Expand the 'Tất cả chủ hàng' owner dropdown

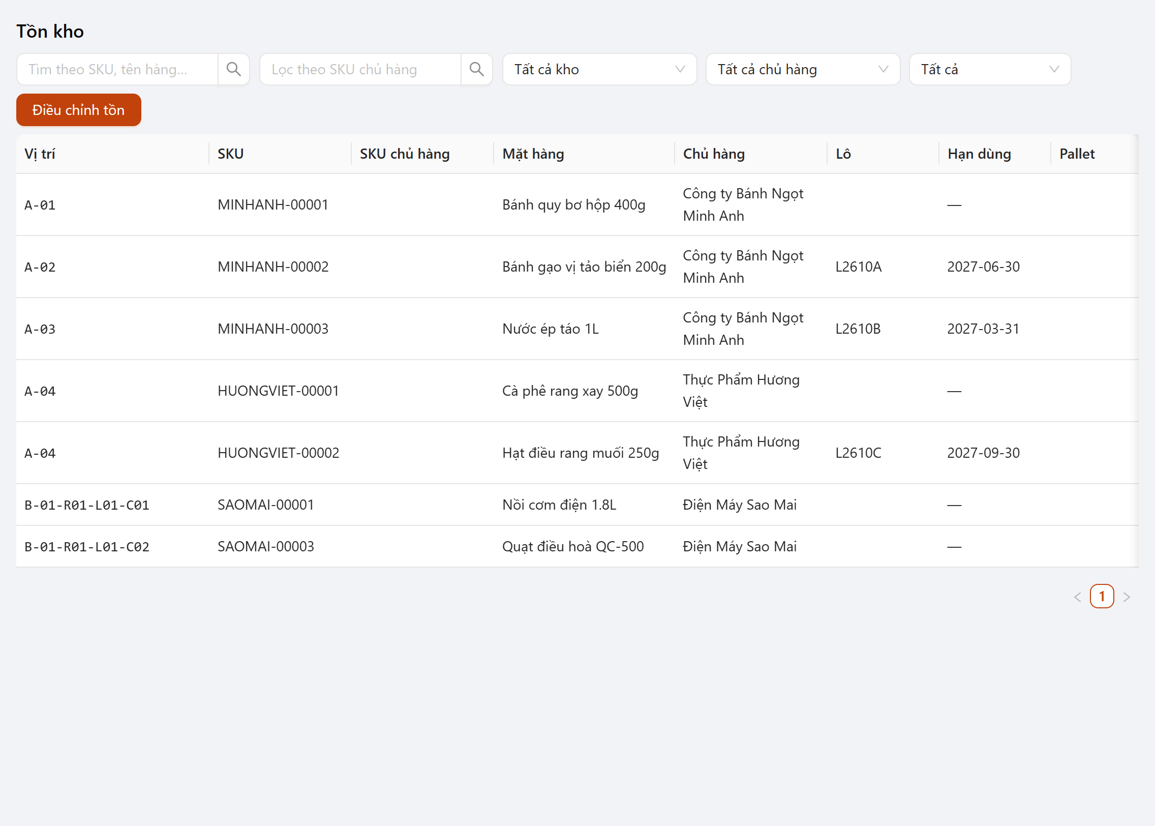(803, 69)
